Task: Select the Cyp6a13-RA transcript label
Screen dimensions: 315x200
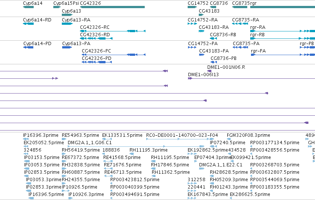Action: [x=76, y=20]
